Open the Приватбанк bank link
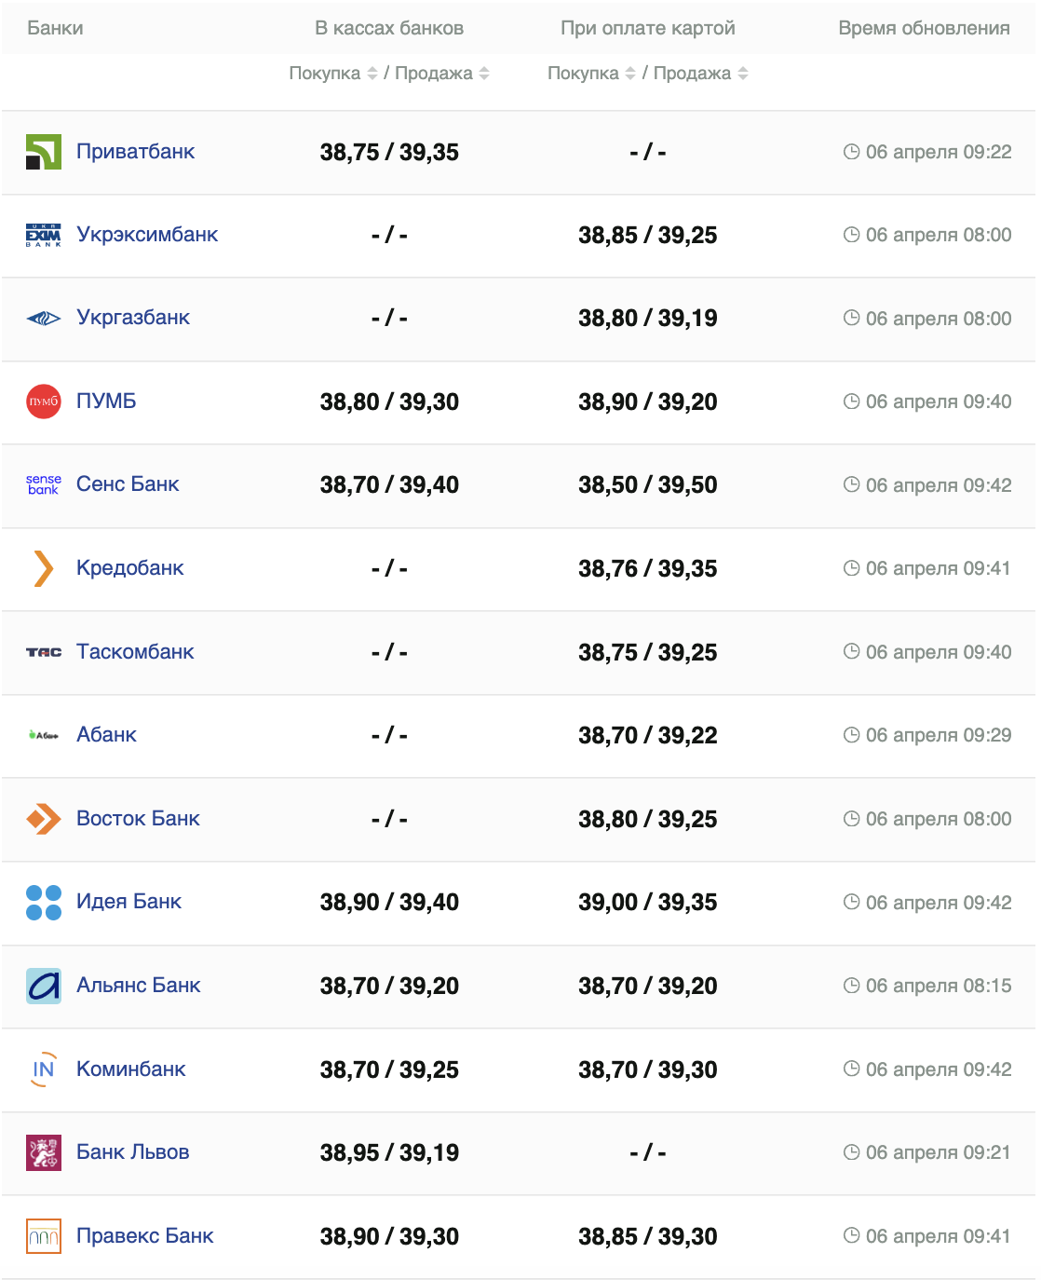The width and height of the screenshot is (1041, 1280). 136,152
